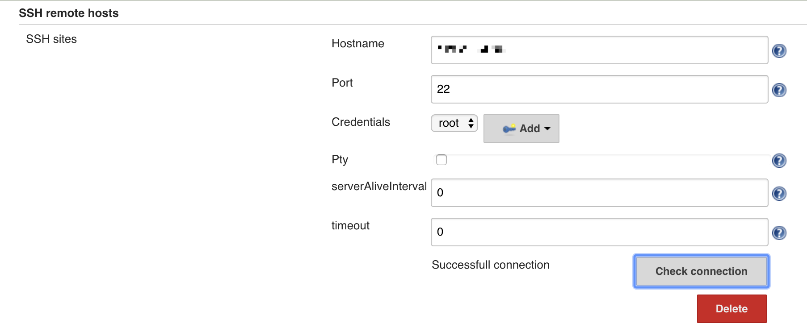Open help for the timeout field
This screenshot has width=807, height=332.
point(779,233)
